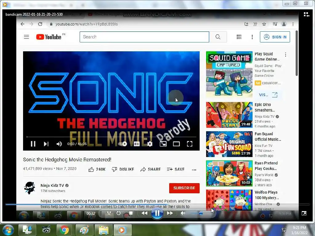Click the browser back arrow
This screenshot has width=315, height=236.
[x=22, y=24]
